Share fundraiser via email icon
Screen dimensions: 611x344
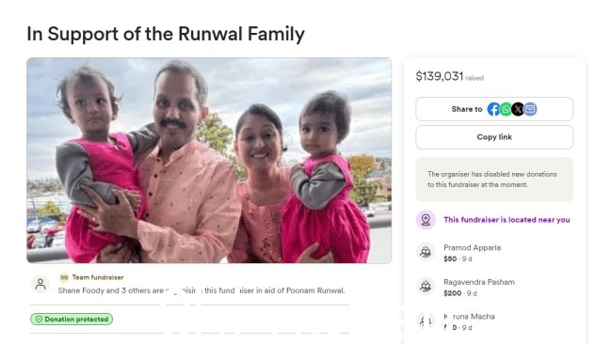[530, 109]
